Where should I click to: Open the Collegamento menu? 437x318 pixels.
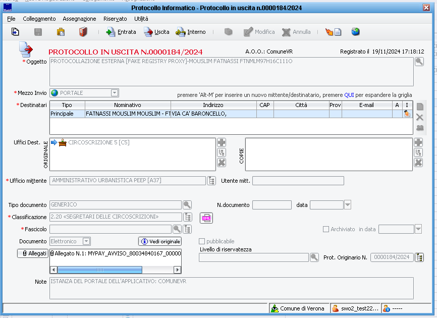coord(39,19)
